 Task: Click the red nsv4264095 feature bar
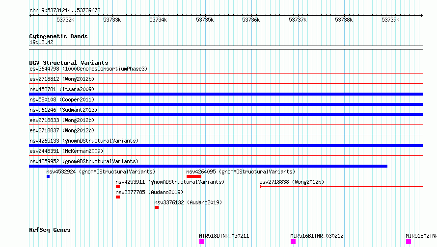coord(194,176)
